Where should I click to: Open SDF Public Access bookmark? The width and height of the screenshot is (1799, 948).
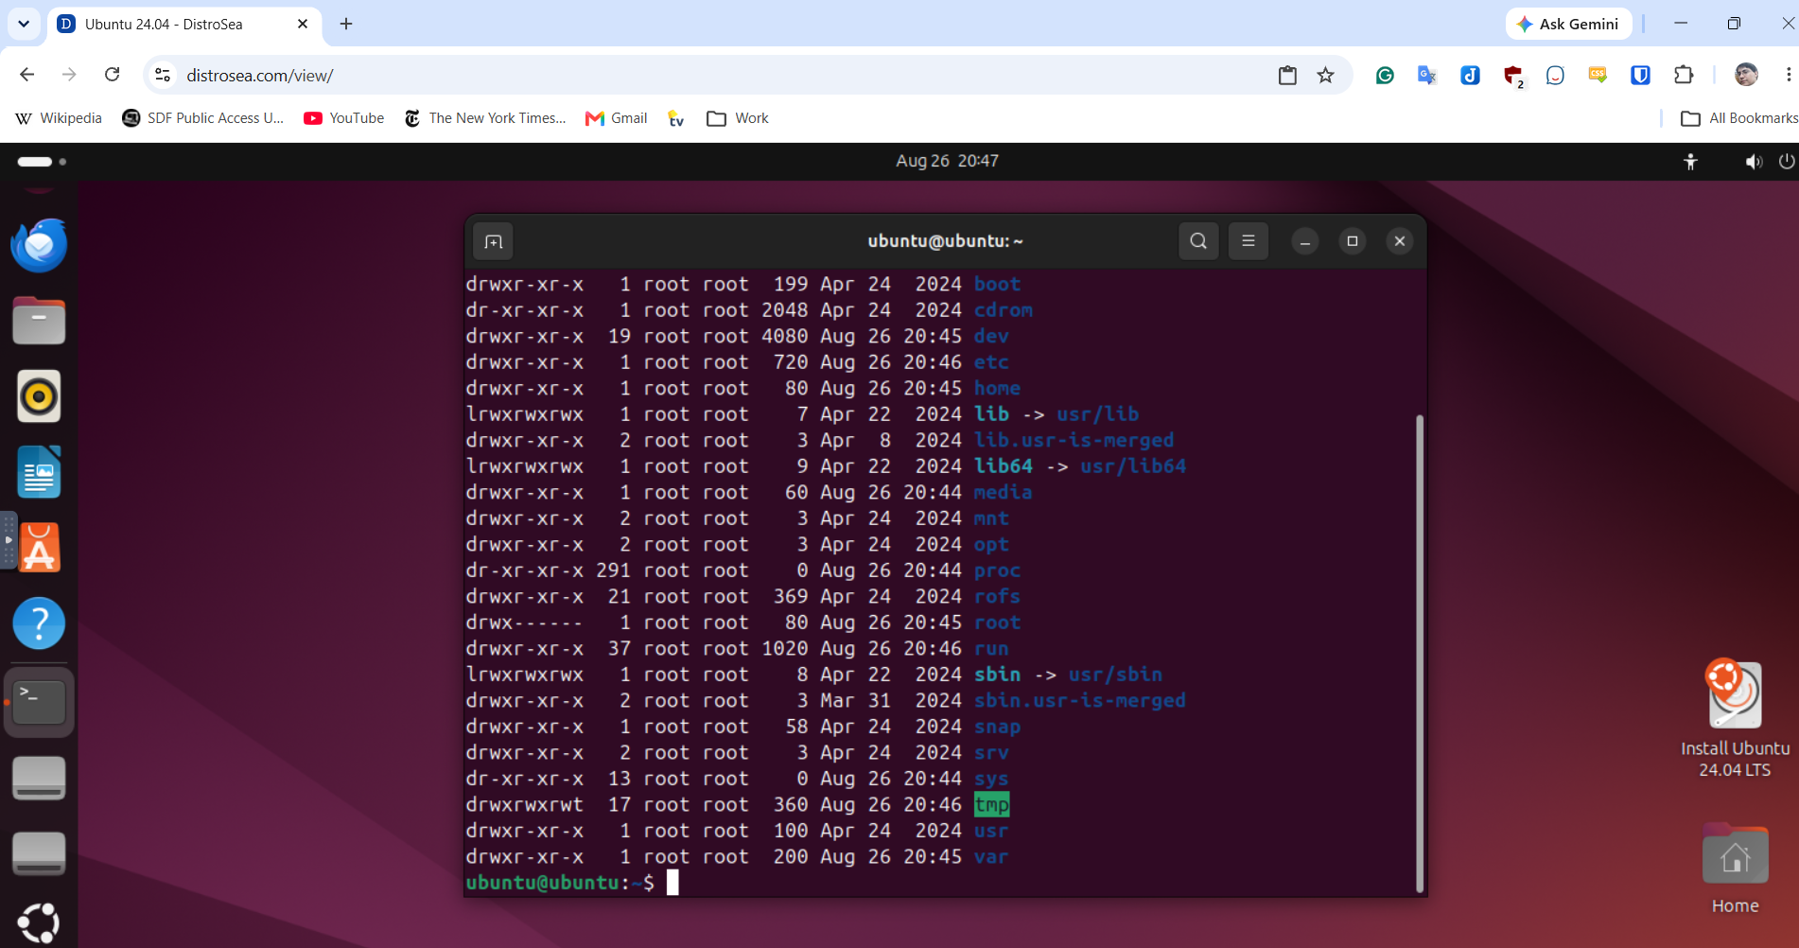click(203, 118)
